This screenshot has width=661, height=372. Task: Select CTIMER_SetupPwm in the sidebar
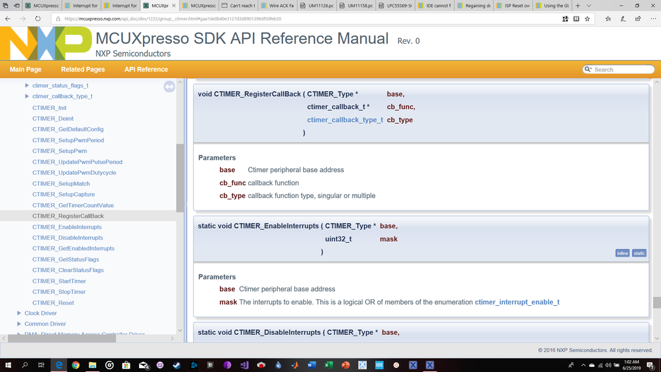click(x=60, y=151)
